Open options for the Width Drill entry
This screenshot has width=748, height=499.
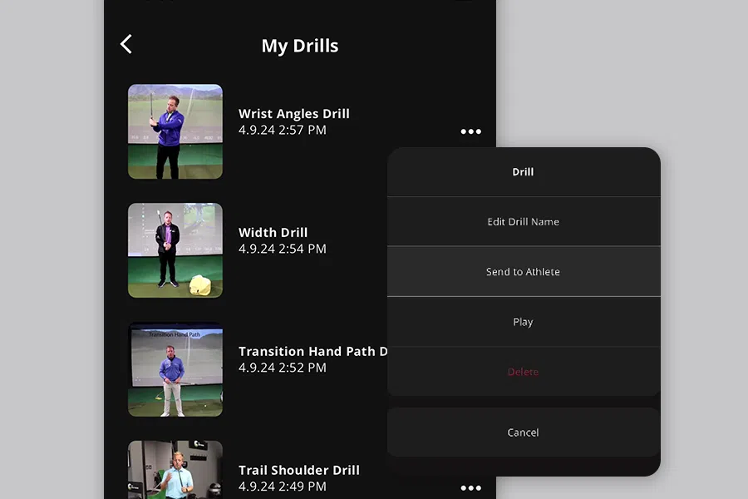[x=471, y=249]
